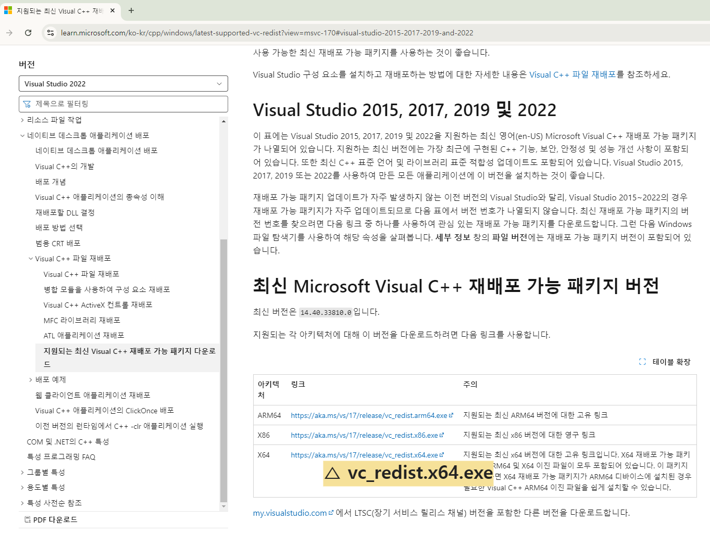Open the Visual Studio 2022 version dropdown
The width and height of the screenshot is (710, 534).
123,84
